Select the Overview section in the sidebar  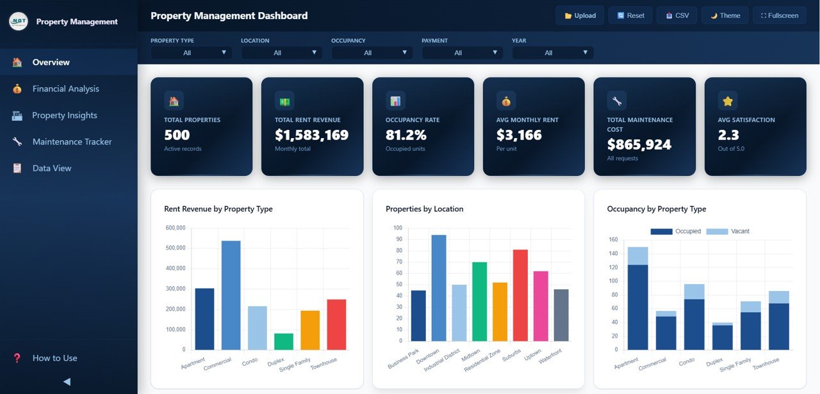tap(51, 62)
